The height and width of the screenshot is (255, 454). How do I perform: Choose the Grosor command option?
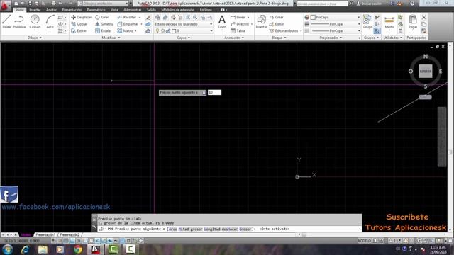pyautogui.click(x=245, y=229)
